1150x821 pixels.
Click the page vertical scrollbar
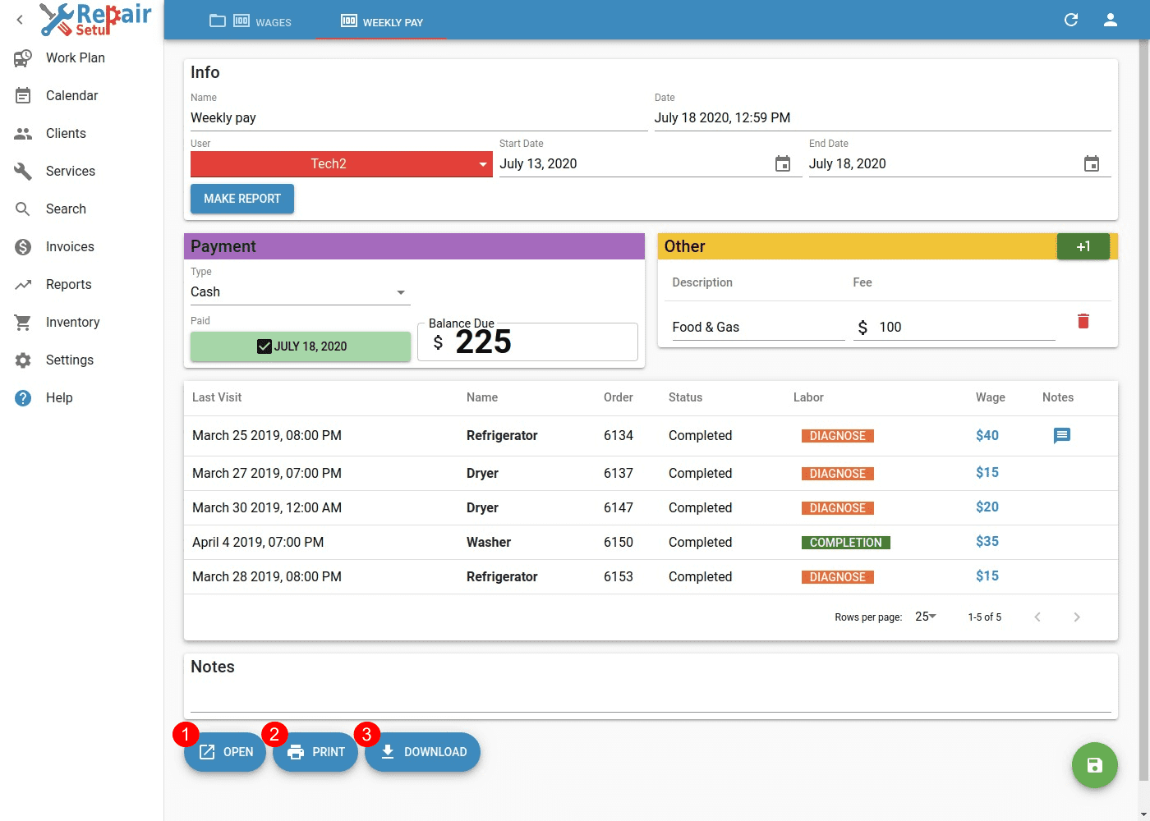[x=1143, y=410]
